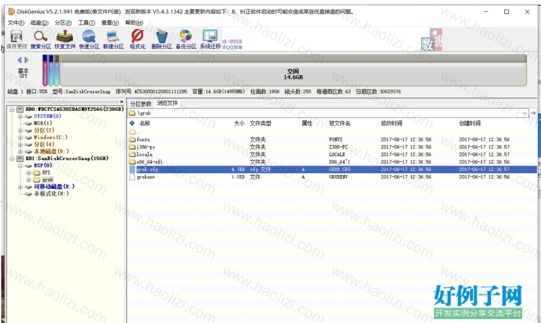541x323 pixels.
Task: Open the Search Partitions (搜索分区) tool
Action: coord(41,39)
